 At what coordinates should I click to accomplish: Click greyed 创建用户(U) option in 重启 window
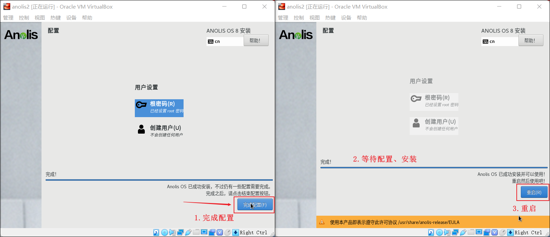(434, 126)
